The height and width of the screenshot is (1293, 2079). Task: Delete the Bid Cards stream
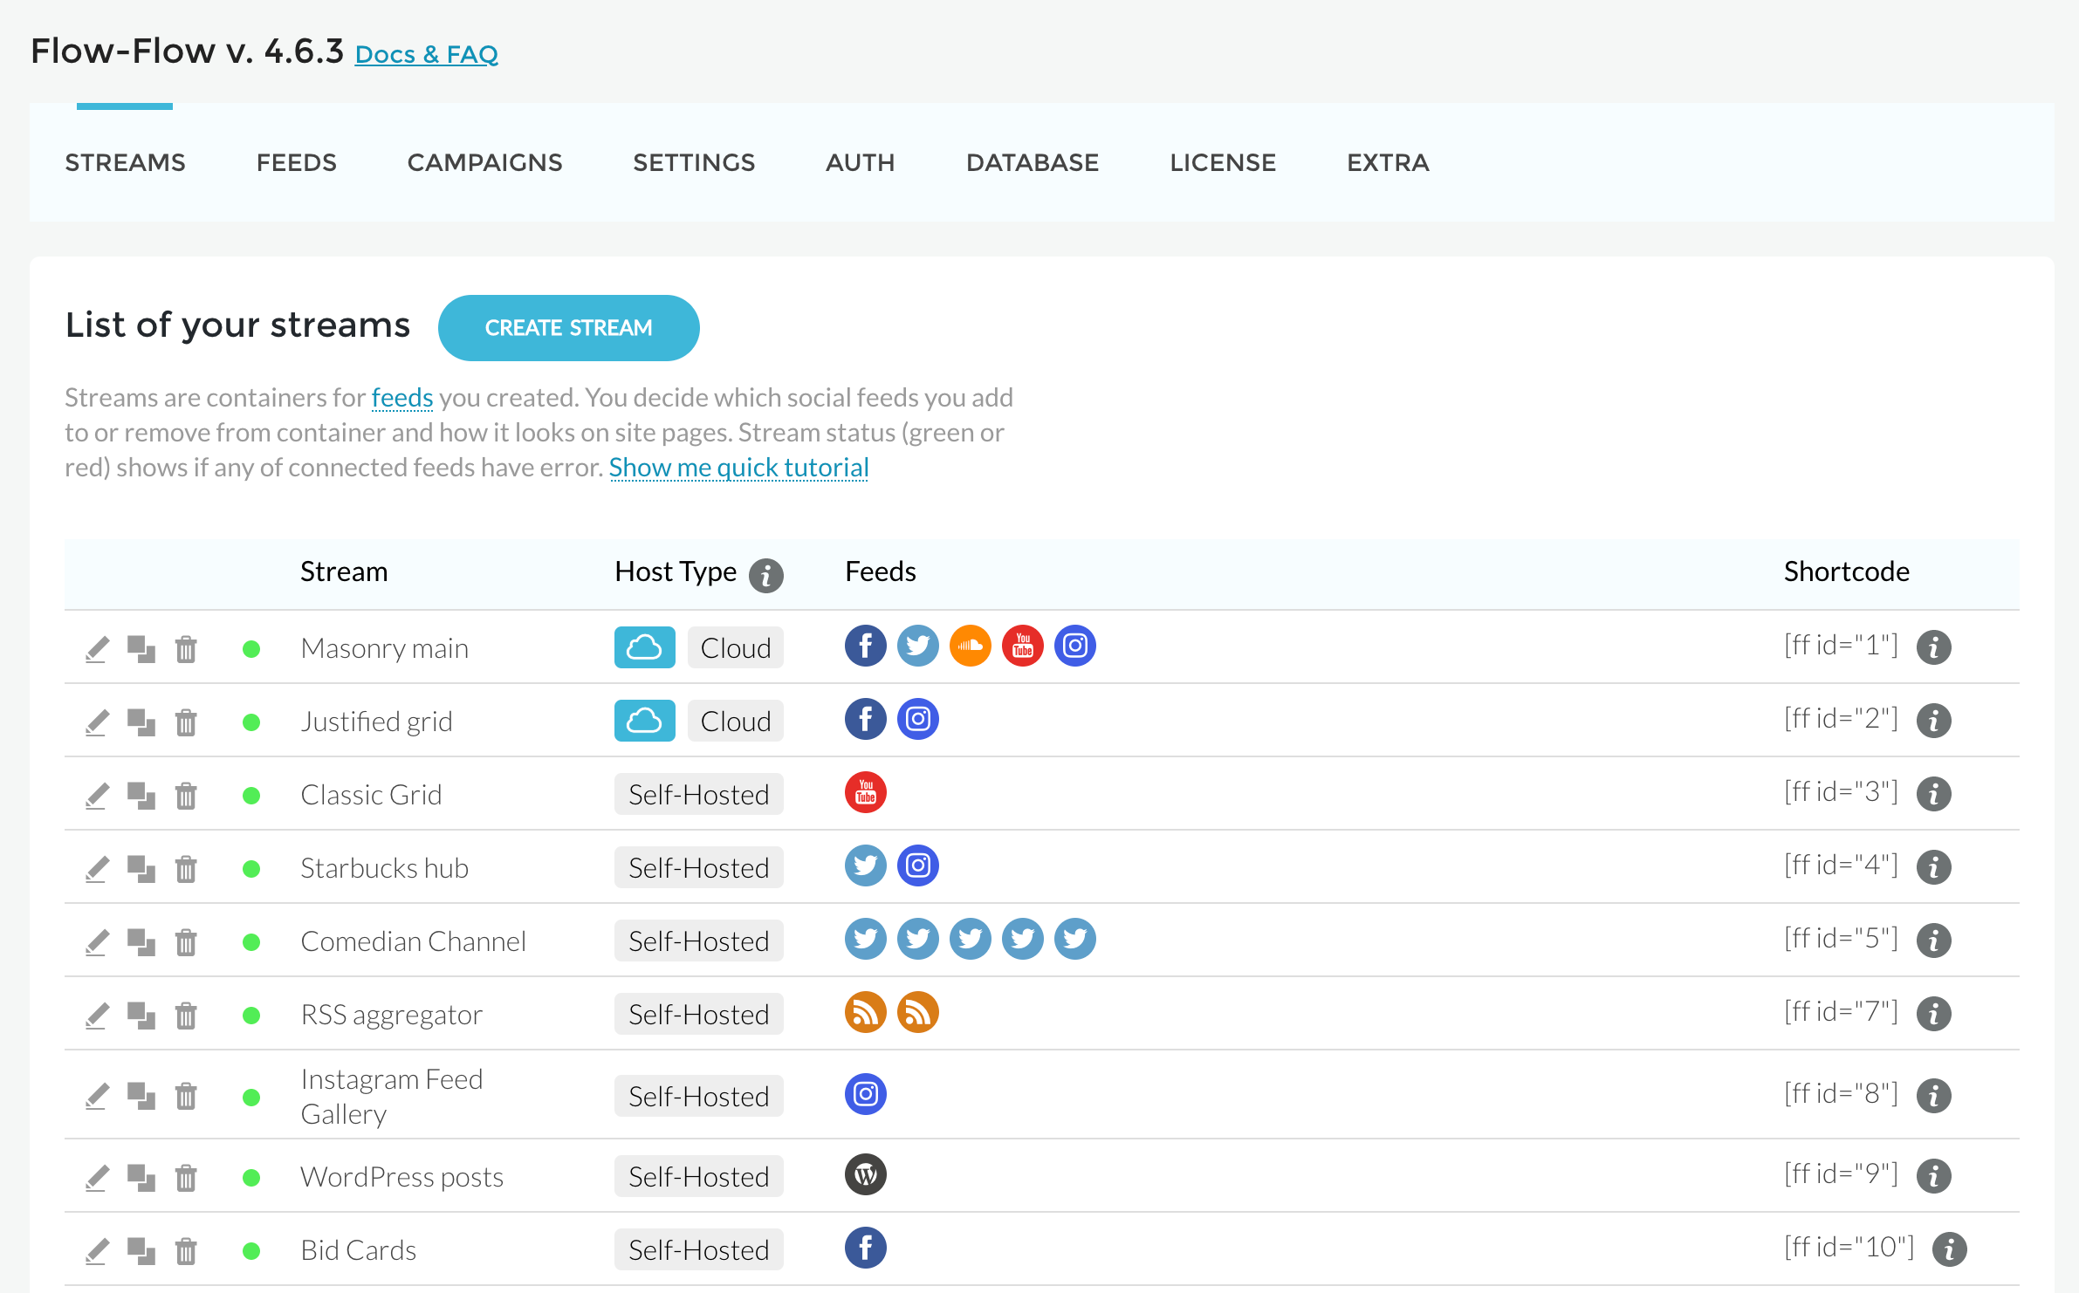point(186,1251)
